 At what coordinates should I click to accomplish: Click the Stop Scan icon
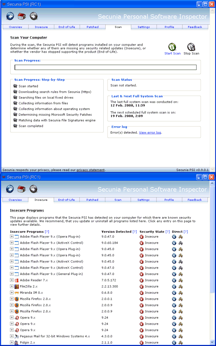(191, 47)
